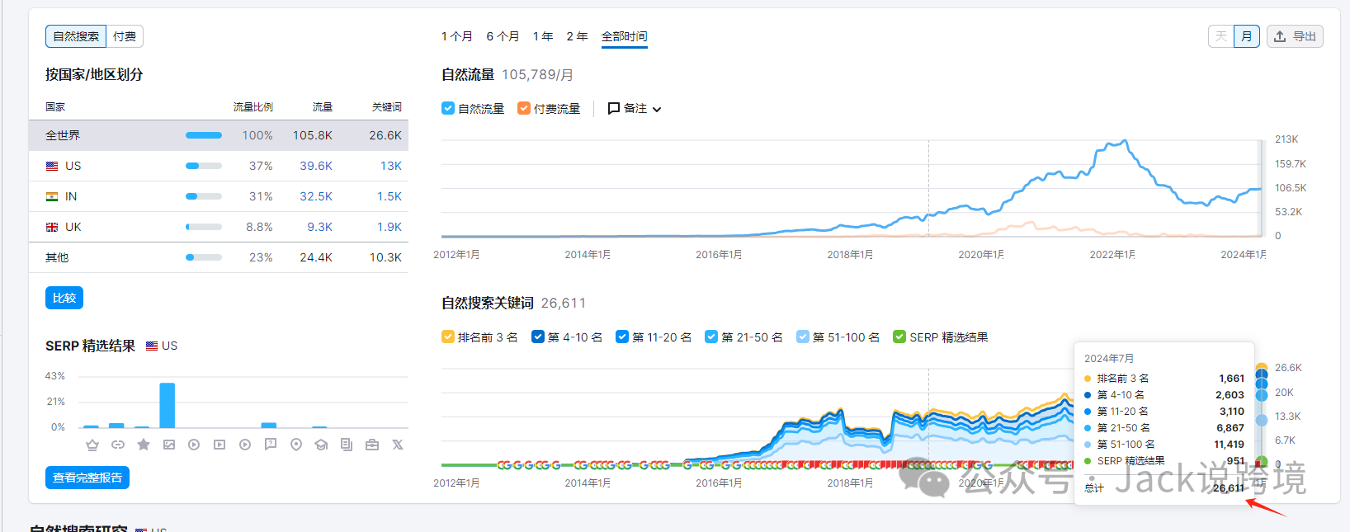Select the briefcase jobs icon
Viewport: 1350px width, 532px height.
click(x=372, y=445)
